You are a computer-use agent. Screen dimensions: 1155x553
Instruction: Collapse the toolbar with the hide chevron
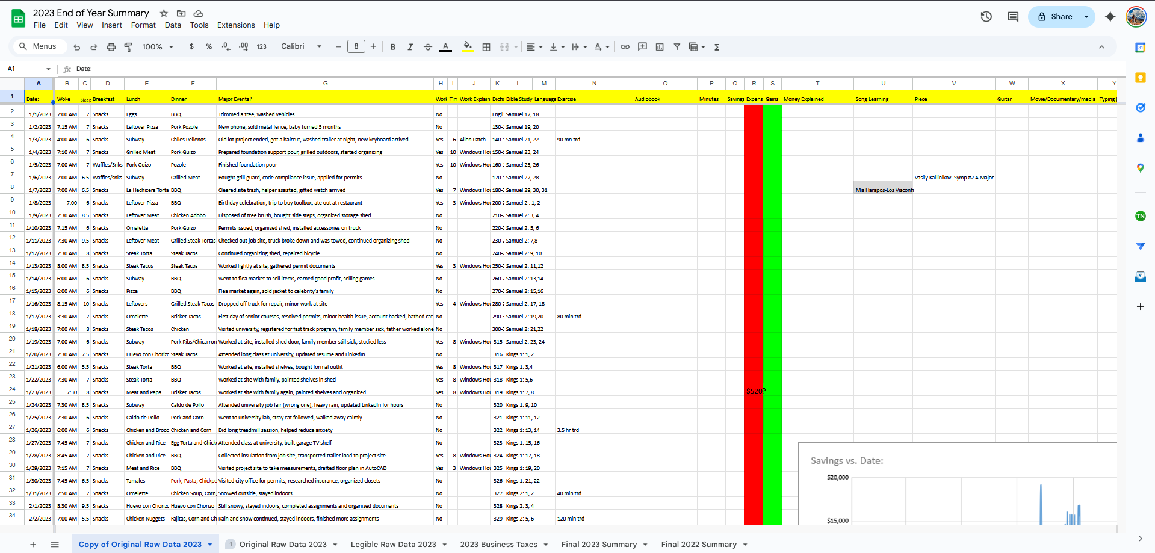[x=1101, y=46]
